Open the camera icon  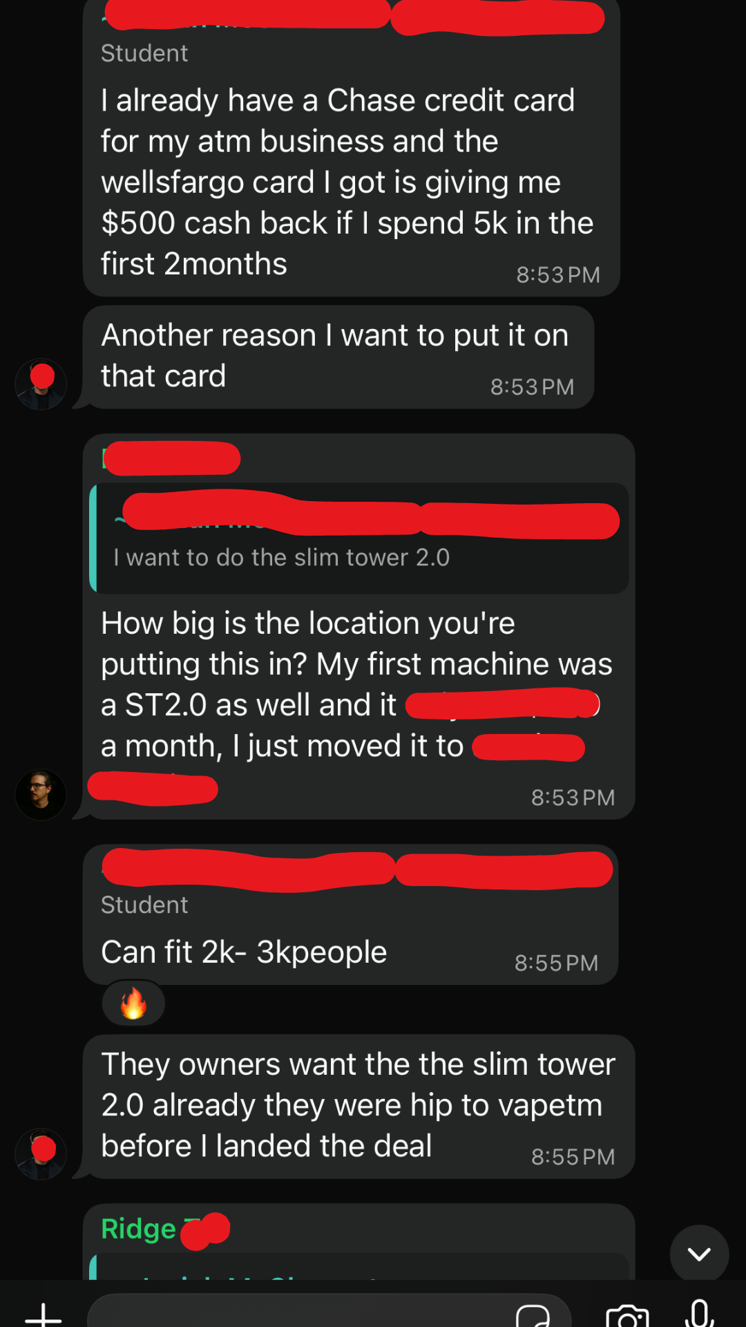point(627,1315)
